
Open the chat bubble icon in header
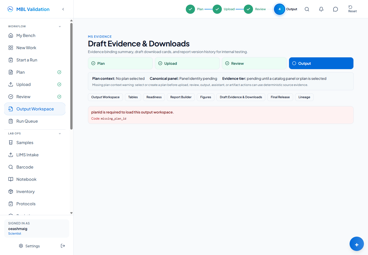coord(336,9)
